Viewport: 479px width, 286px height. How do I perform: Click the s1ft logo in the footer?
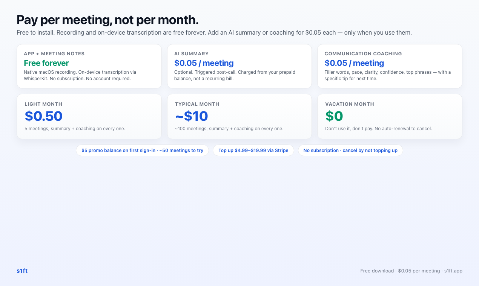[x=22, y=271]
